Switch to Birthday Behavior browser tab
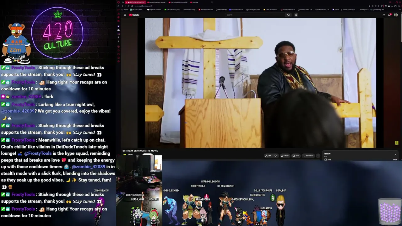 click(135, 2)
